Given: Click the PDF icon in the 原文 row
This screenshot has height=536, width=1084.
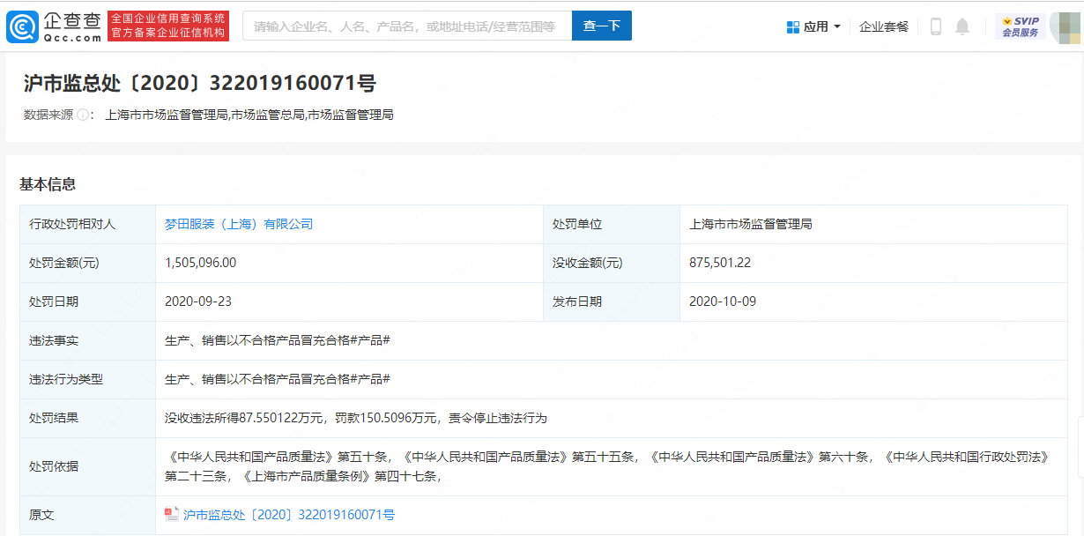Looking at the screenshot, I should click(x=172, y=514).
